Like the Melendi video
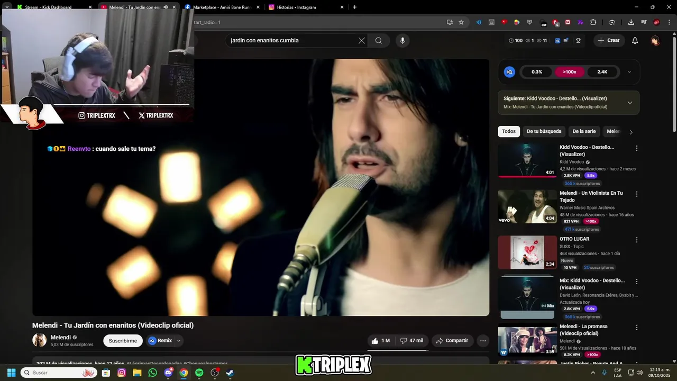 380,341
